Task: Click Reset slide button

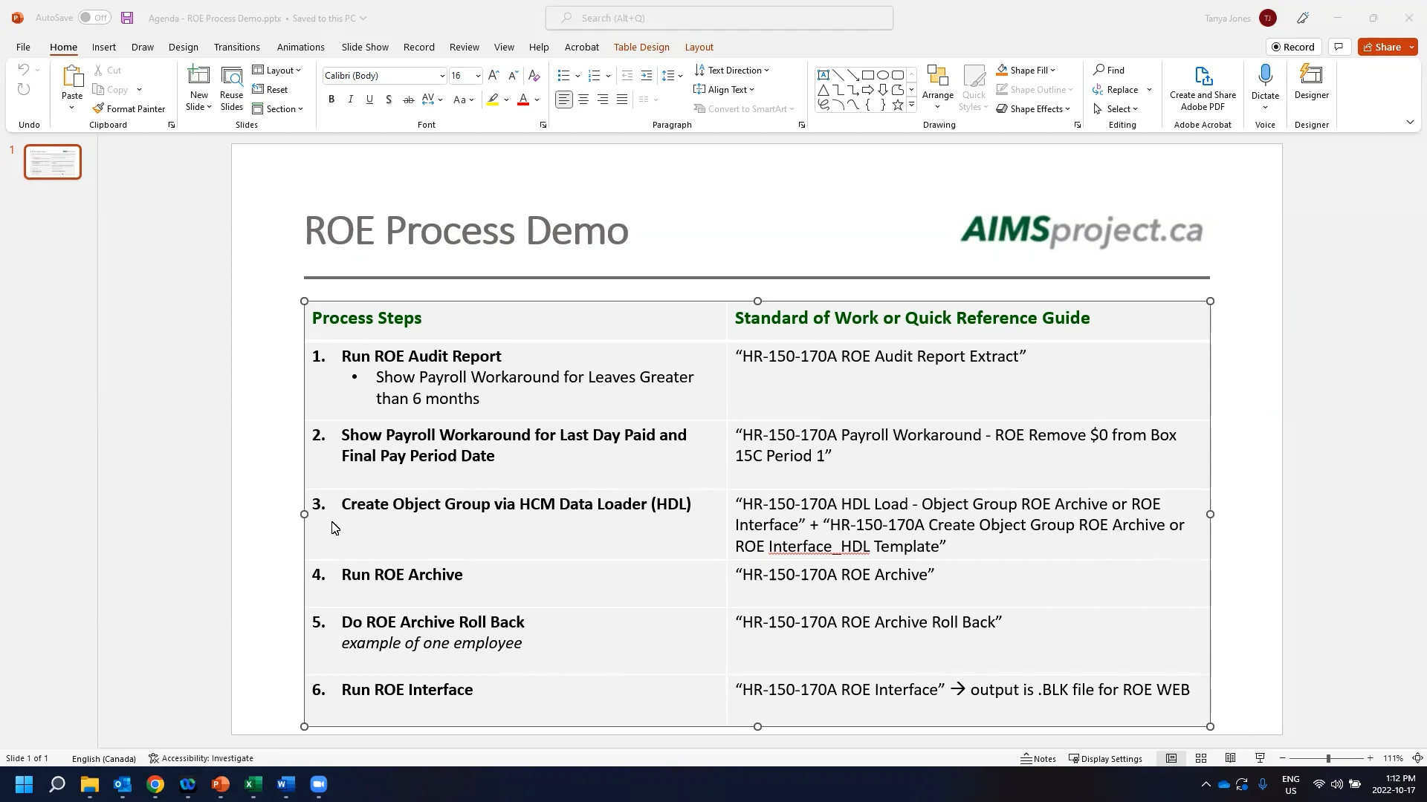Action: (271, 89)
